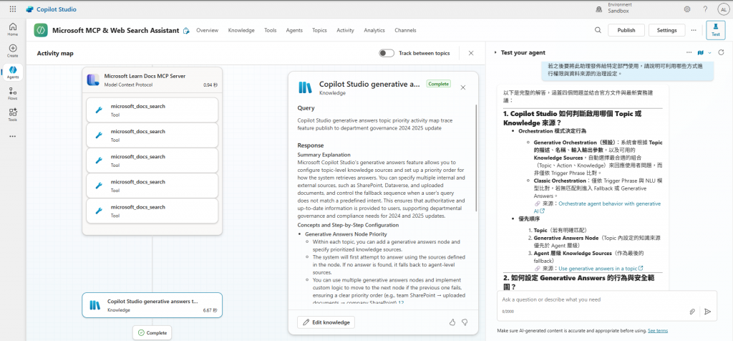Click the Microsoft Learn Docs MCP Server icon
Screen dimensions: 733x341
93,80
